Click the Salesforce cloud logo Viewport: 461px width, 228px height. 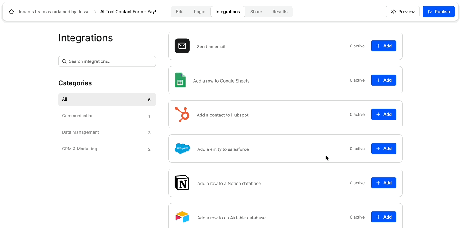[x=182, y=148]
